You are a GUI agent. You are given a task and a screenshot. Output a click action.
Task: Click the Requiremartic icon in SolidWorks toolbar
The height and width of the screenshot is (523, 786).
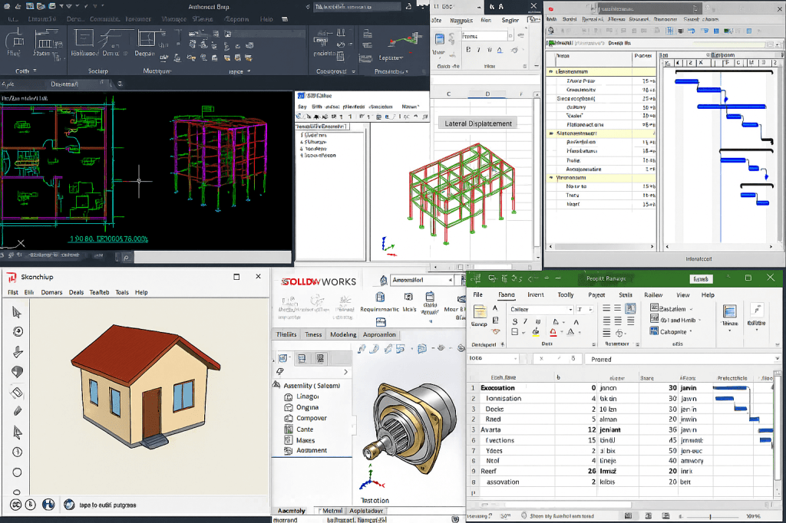point(379,299)
